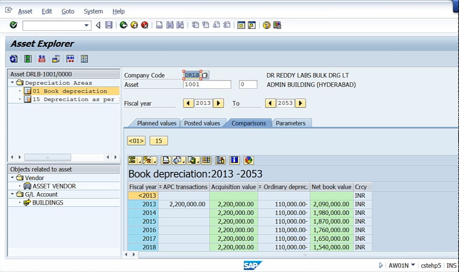Image resolution: width=459 pixels, height=272 pixels.
Task: Expand the status bar triangle left of AW01N
Action: [381, 265]
